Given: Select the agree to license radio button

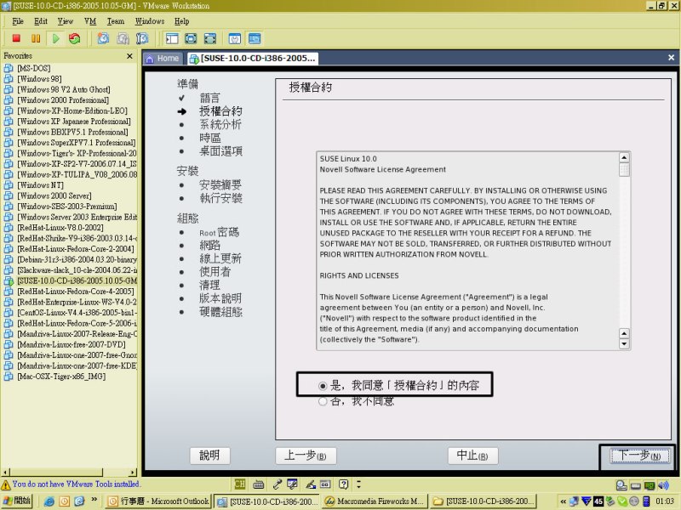Looking at the screenshot, I should click(323, 386).
